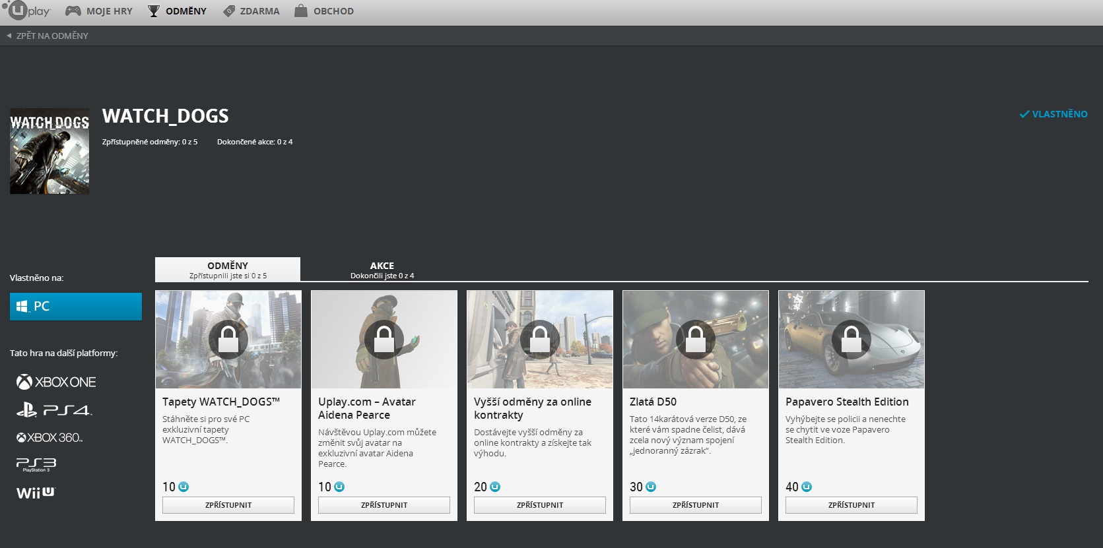This screenshot has width=1103, height=548.
Task: Click lock icon on Tapety WATCH_DOGS reward
Action: (x=228, y=340)
